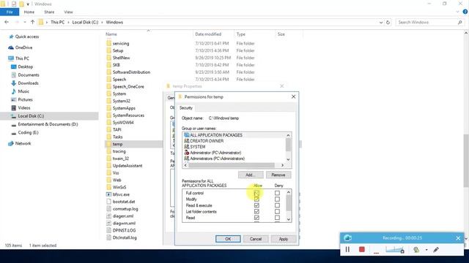Click Local Disk (C:) in address breadcrumb

click(85, 23)
